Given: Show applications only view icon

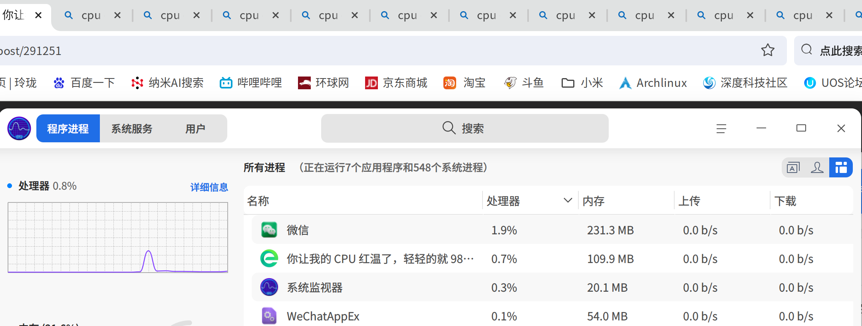Looking at the screenshot, I should 793,167.
